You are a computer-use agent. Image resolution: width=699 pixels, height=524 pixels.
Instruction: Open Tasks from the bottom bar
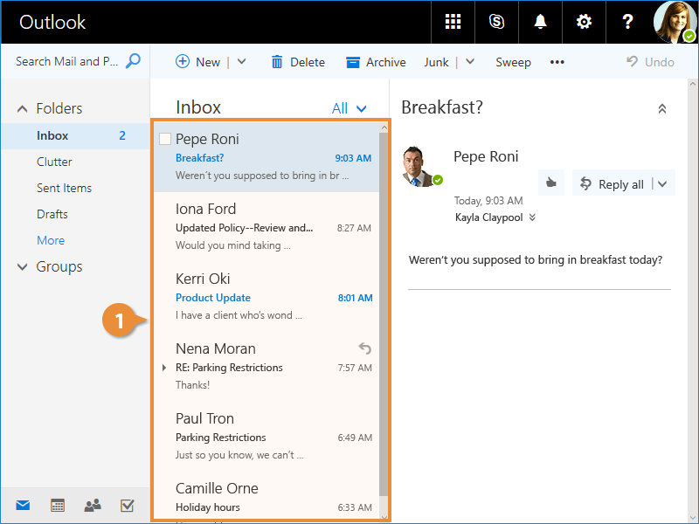click(x=127, y=505)
